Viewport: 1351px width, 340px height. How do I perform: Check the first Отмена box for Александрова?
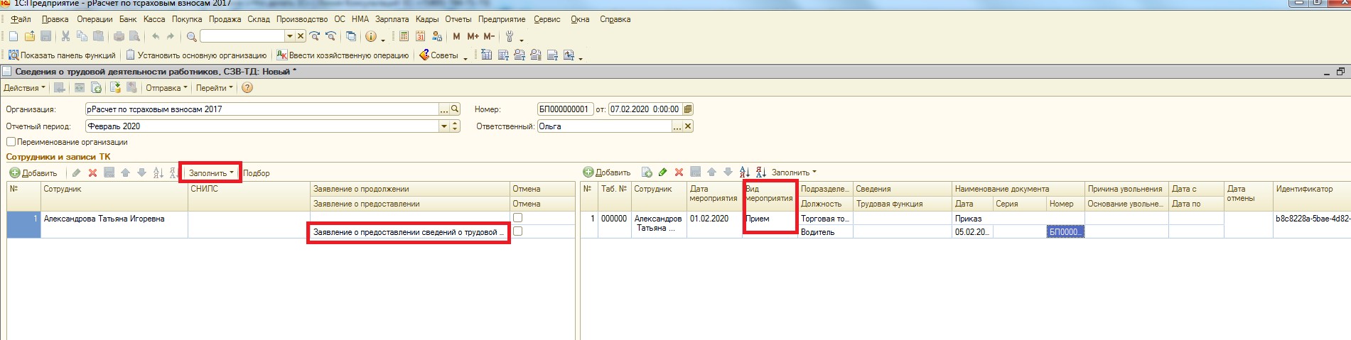click(x=518, y=218)
